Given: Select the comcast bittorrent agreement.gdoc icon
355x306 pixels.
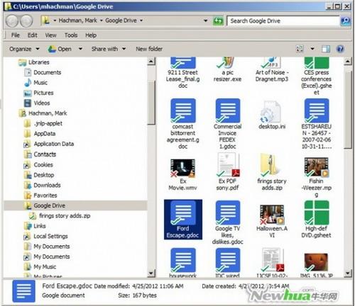Looking at the screenshot, I should [x=183, y=110].
